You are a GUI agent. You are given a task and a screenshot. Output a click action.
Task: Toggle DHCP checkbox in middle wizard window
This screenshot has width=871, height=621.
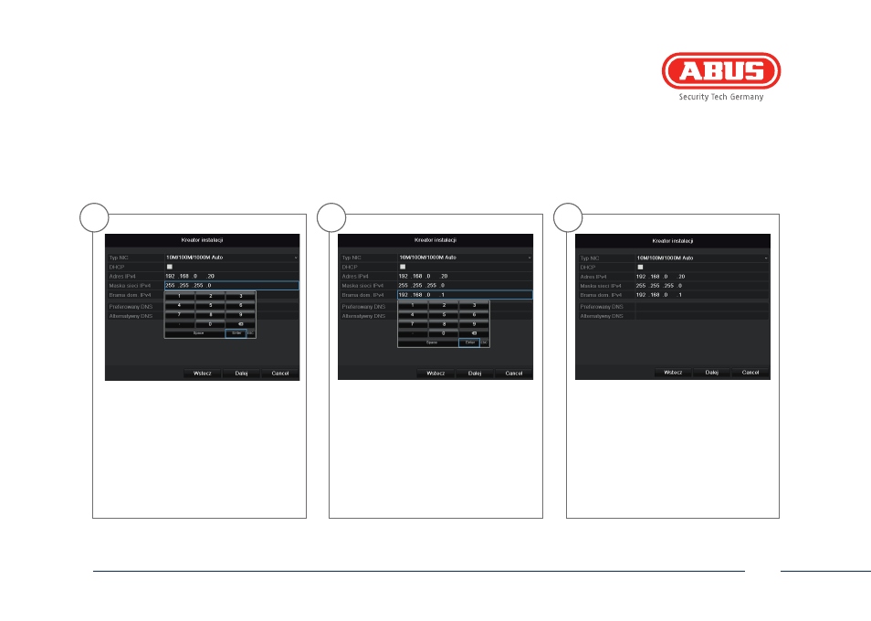[403, 267]
